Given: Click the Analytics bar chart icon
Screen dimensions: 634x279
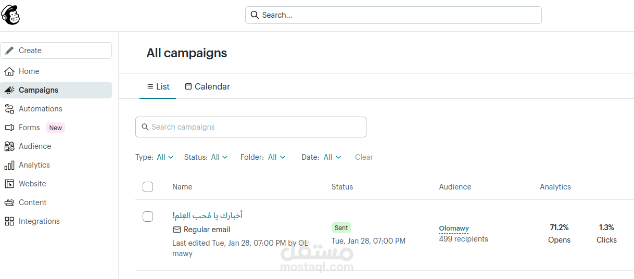Looking at the screenshot, I should click(9, 165).
